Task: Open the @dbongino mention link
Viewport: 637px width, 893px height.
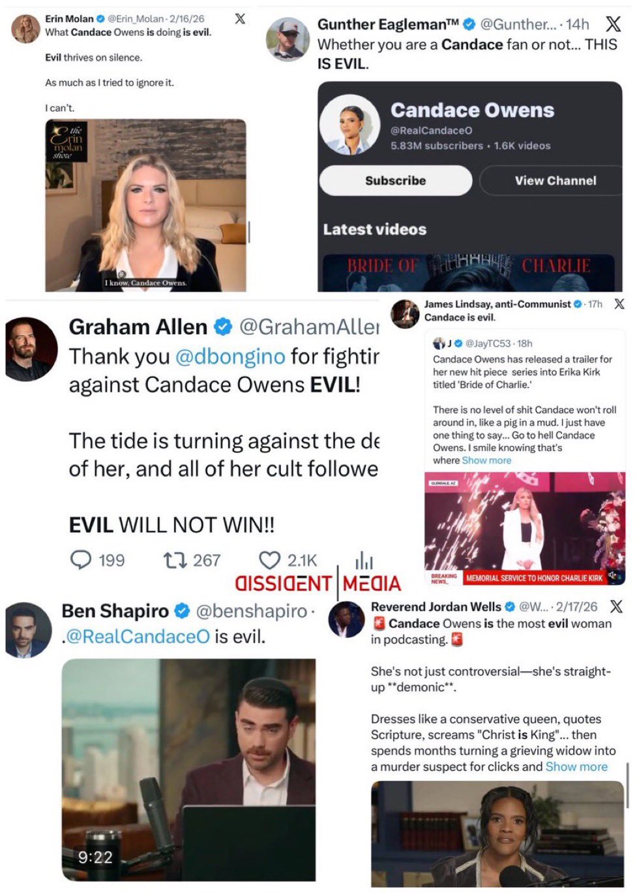Action: [x=230, y=356]
